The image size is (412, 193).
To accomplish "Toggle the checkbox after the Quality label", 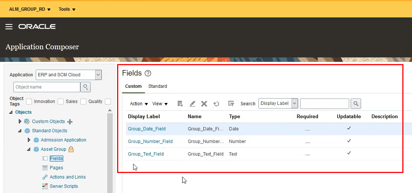I will coord(108,102).
